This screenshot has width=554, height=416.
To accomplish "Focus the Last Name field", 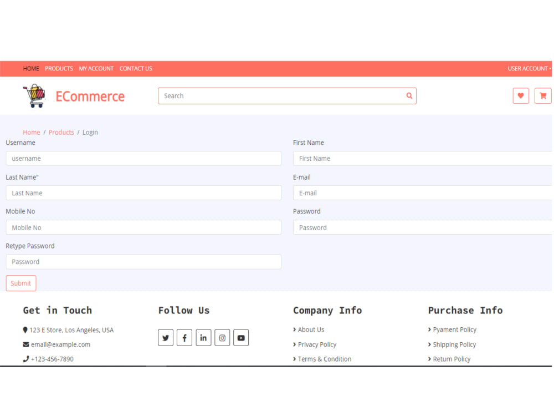I will click(x=143, y=193).
